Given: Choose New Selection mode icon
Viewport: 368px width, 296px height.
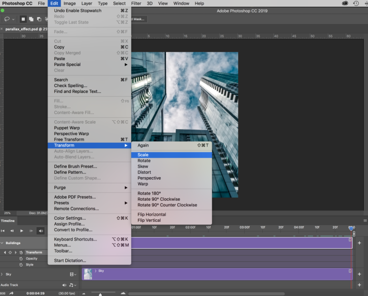Looking at the screenshot, I should pyautogui.click(x=23, y=19).
